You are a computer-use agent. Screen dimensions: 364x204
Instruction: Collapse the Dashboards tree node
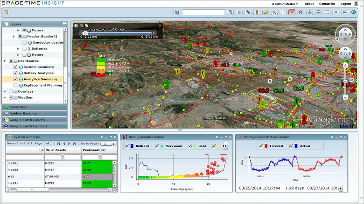pyautogui.click(x=5, y=61)
